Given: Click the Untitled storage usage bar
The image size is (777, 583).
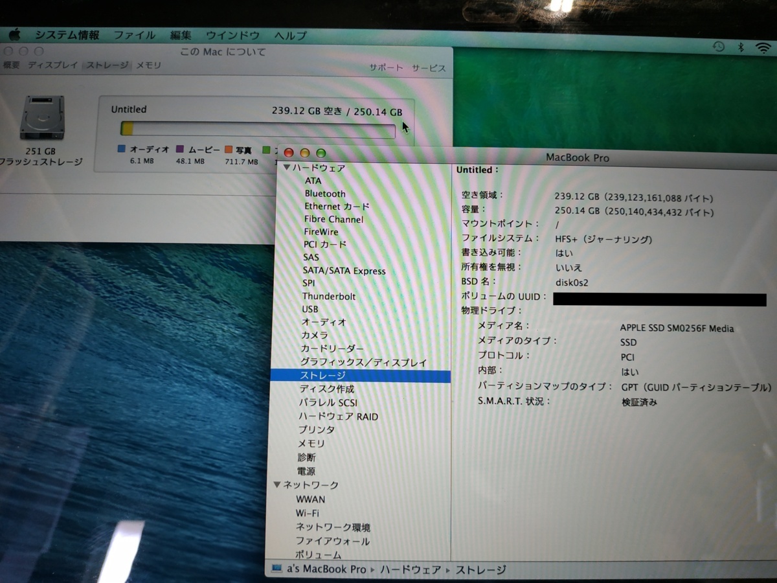Looking at the screenshot, I should [258, 130].
